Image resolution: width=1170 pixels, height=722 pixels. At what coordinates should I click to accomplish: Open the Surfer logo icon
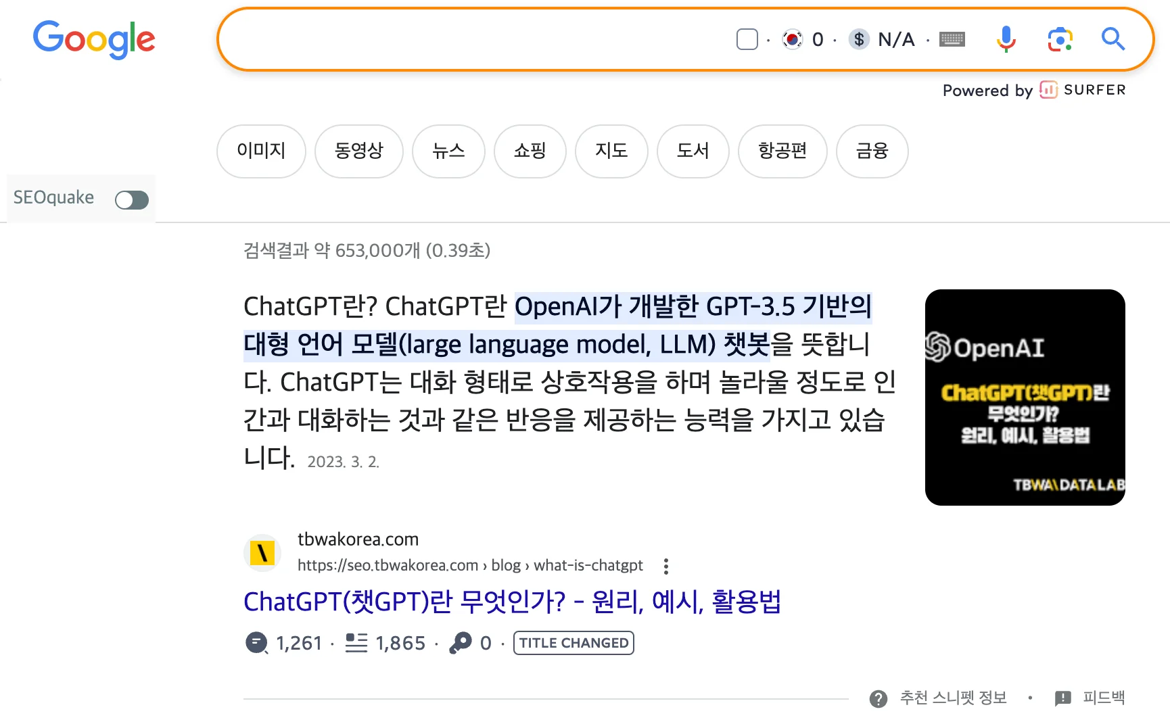[1048, 90]
